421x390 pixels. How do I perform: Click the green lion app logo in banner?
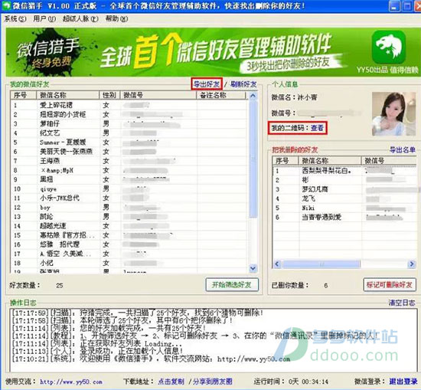[x=388, y=47]
